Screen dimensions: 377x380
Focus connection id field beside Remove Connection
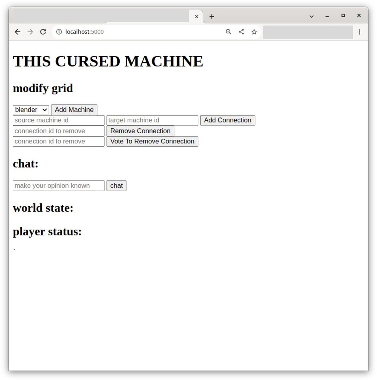pyautogui.click(x=59, y=131)
